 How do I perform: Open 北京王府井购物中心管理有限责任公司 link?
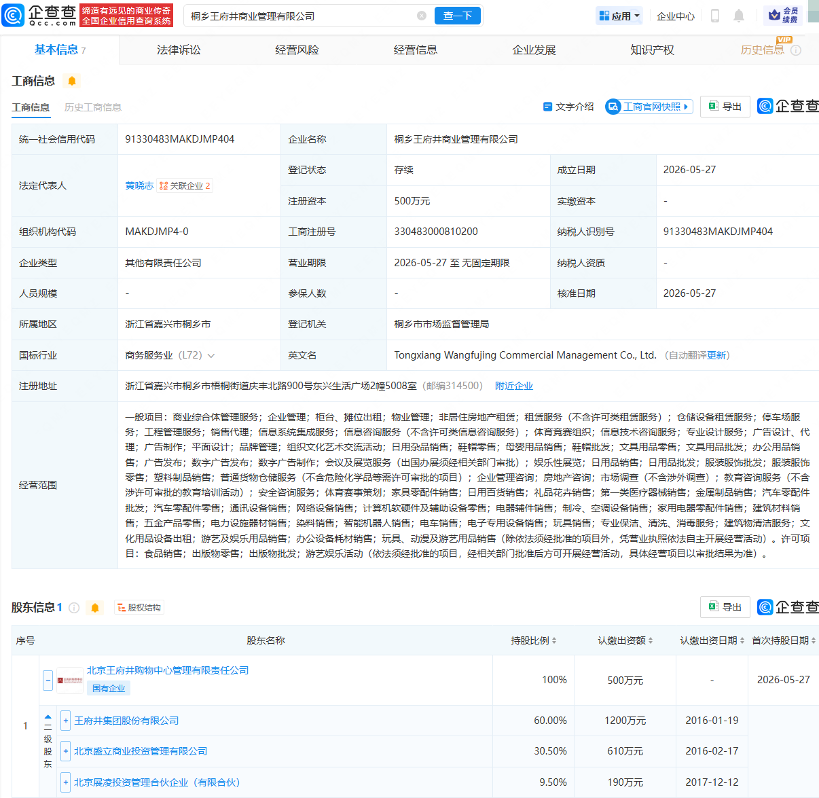[168, 670]
